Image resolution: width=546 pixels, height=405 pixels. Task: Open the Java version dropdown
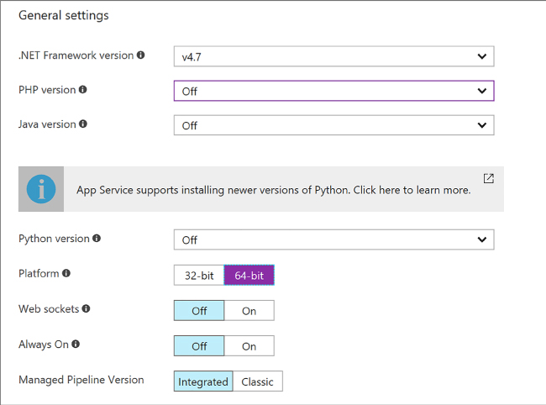334,125
